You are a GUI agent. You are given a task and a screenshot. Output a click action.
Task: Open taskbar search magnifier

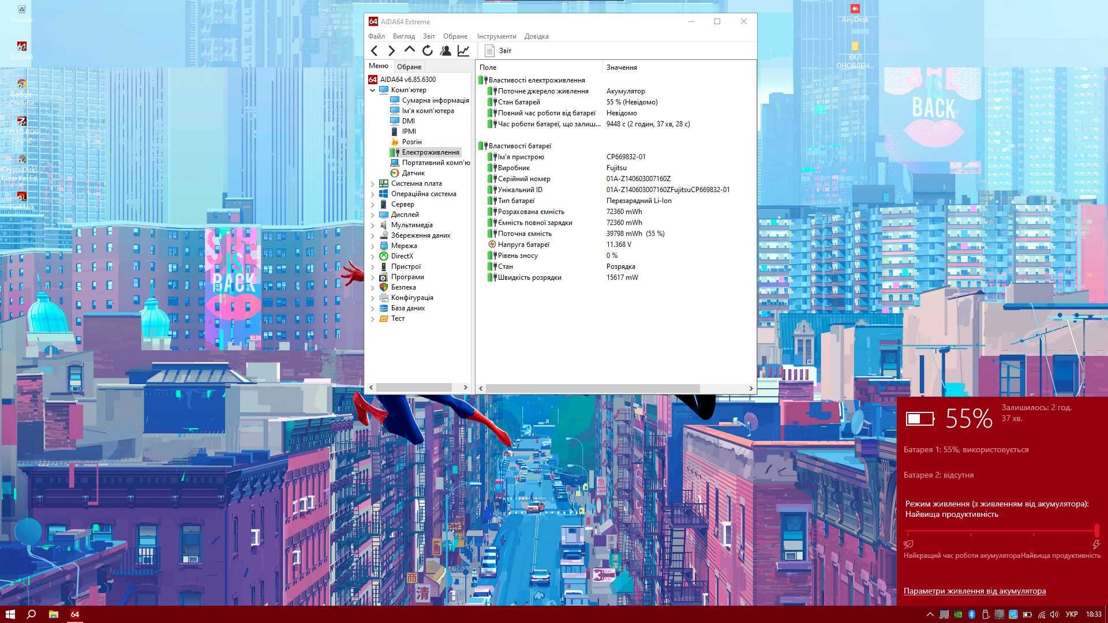(x=32, y=614)
